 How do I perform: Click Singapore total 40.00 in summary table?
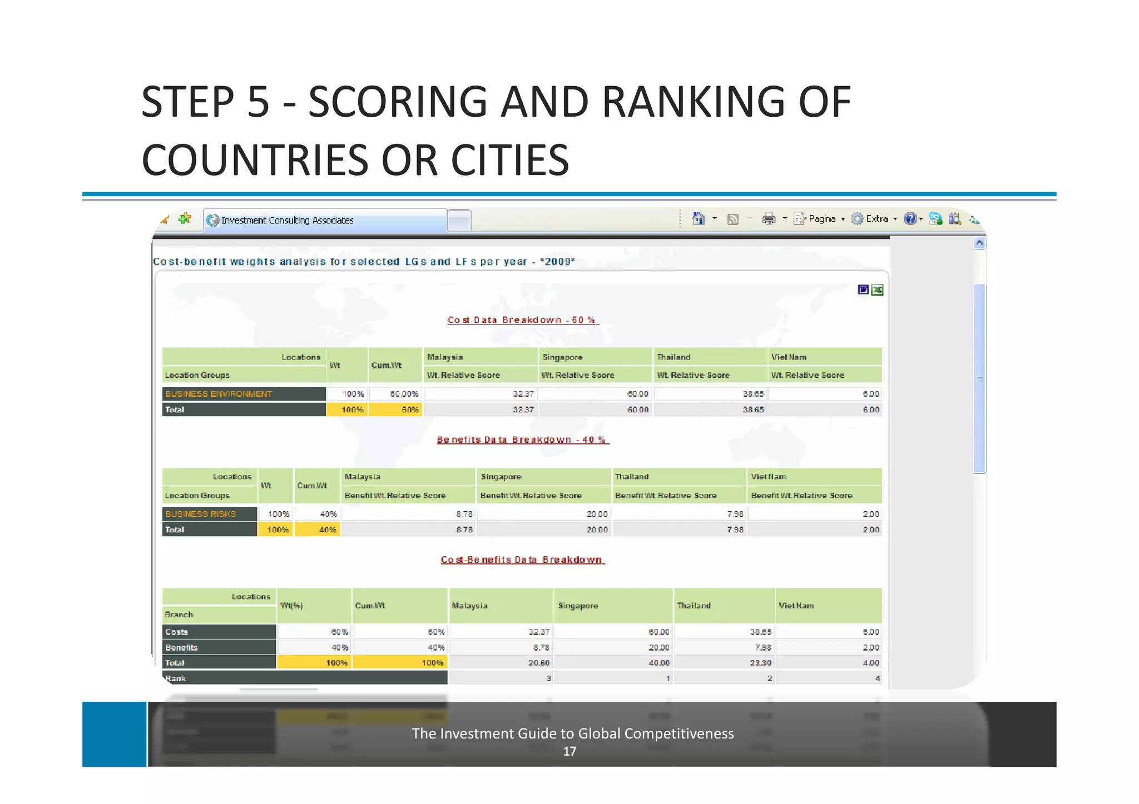613,662
